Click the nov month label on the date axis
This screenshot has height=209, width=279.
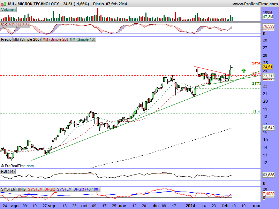coord(122,206)
